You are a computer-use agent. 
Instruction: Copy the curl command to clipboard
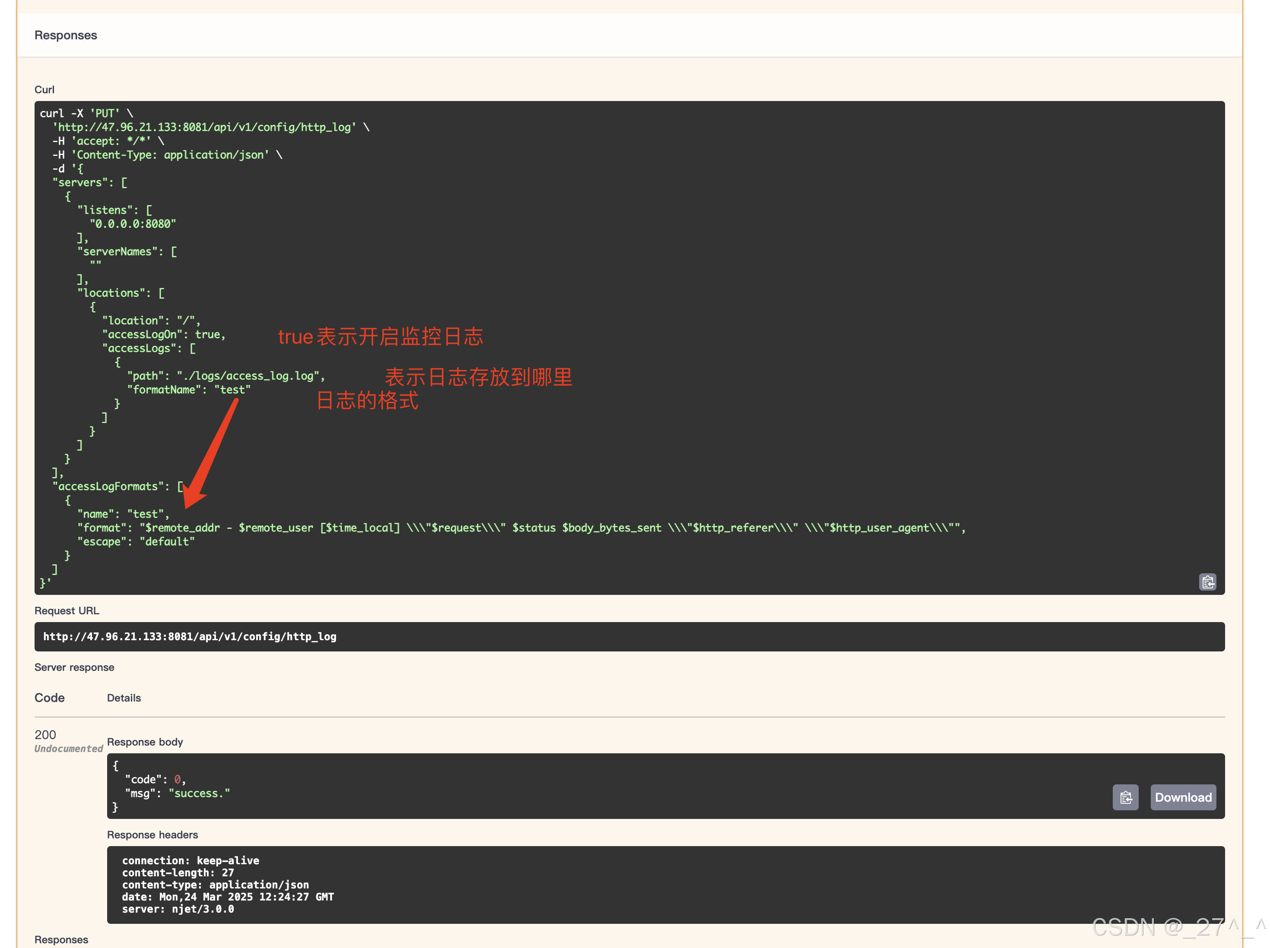tap(1207, 582)
